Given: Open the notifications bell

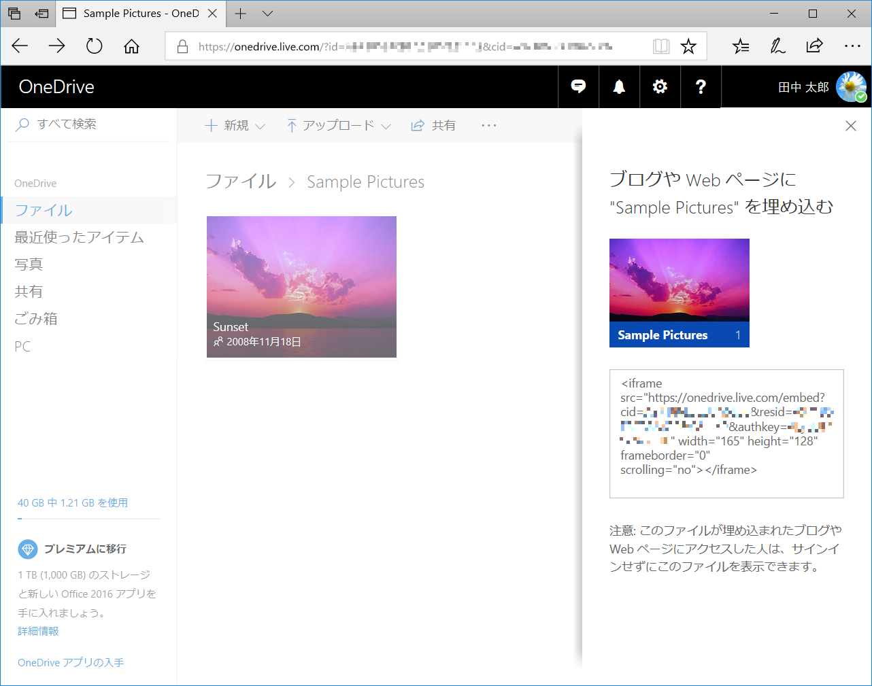Looking at the screenshot, I should coord(619,86).
